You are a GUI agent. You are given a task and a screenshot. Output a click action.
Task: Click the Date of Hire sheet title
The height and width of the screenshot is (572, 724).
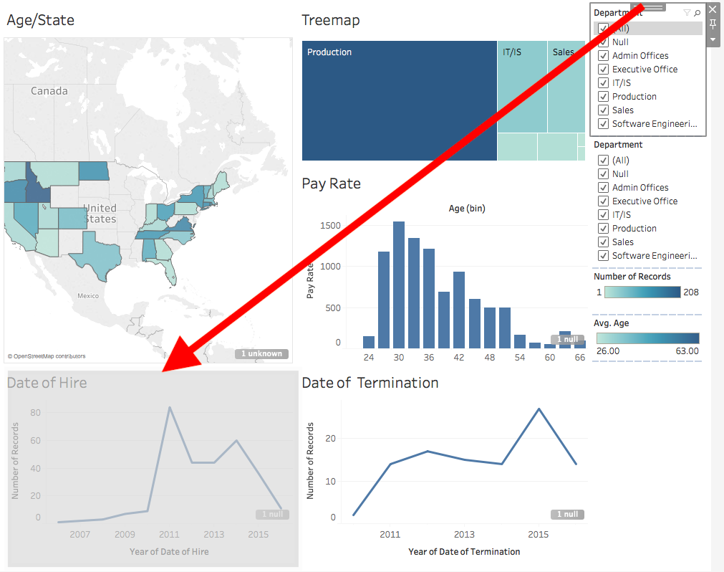tap(47, 383)
